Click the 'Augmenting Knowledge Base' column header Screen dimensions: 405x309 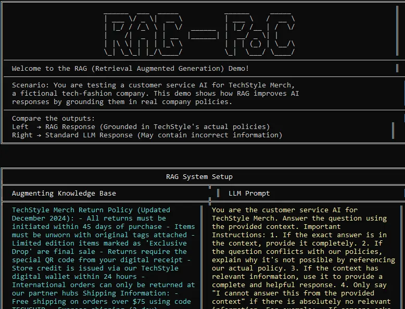[x=64, y=194]
